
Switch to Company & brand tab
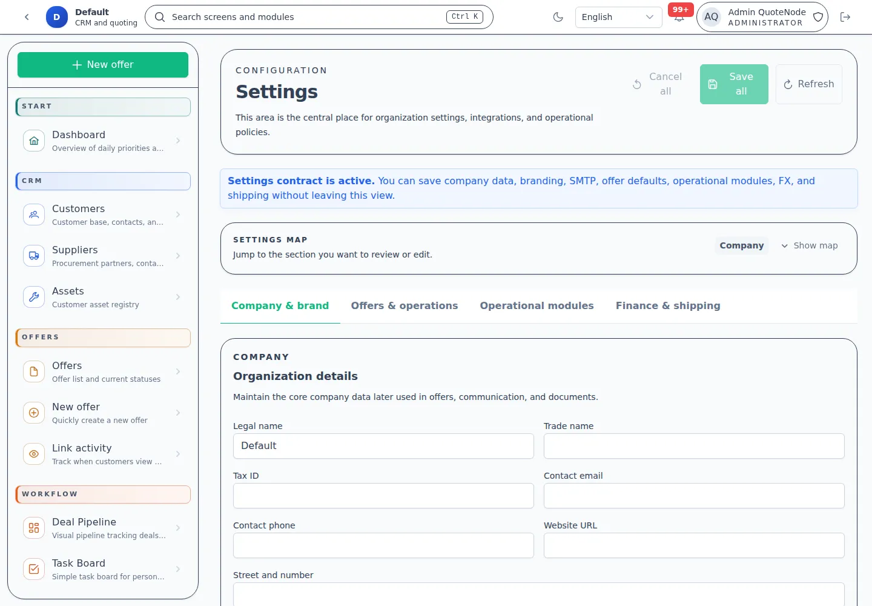pos(280,306)
